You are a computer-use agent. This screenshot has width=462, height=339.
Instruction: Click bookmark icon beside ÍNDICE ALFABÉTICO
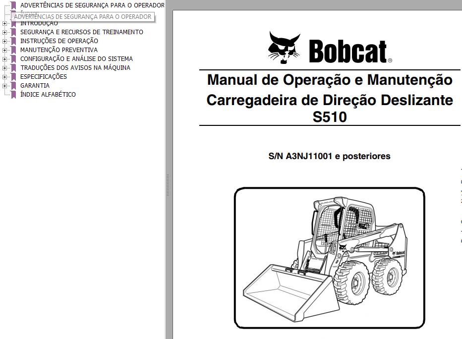[13, 95]
